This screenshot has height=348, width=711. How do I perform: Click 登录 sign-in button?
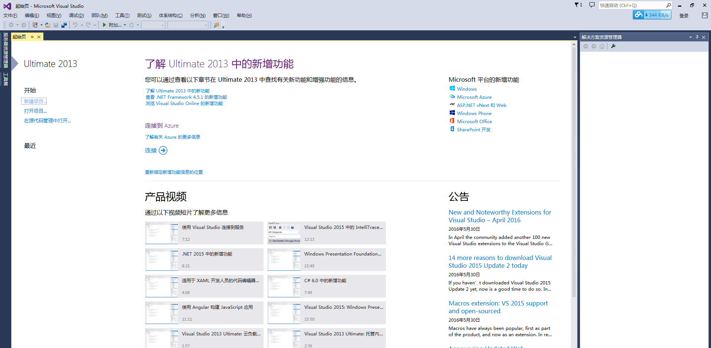684,16
